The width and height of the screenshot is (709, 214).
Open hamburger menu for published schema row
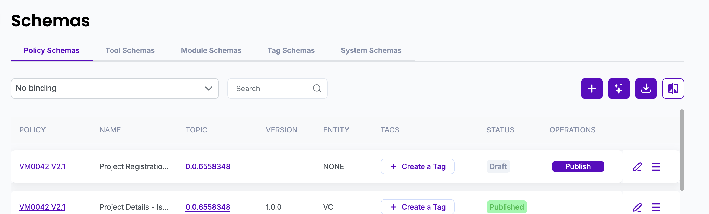coord(655,207)
